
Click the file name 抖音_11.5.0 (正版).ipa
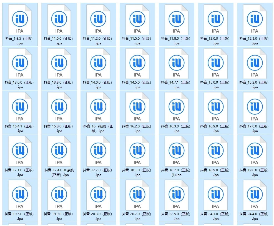137,41
